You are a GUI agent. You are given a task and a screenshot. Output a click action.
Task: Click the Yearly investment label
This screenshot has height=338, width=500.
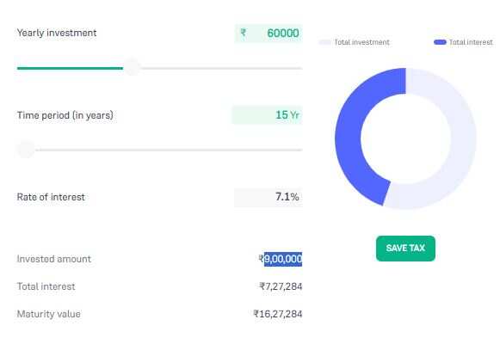pyautogui.click(x=57, y=33)
